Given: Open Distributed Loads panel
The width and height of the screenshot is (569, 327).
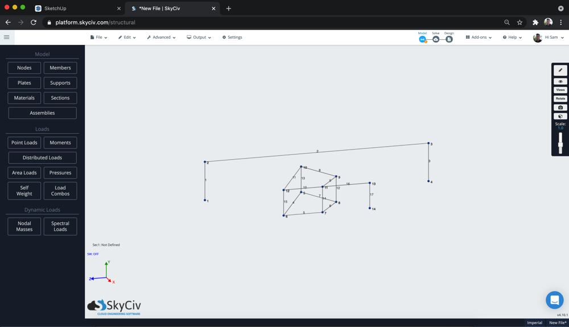Looking at the screenshot, I should (43, 158).
